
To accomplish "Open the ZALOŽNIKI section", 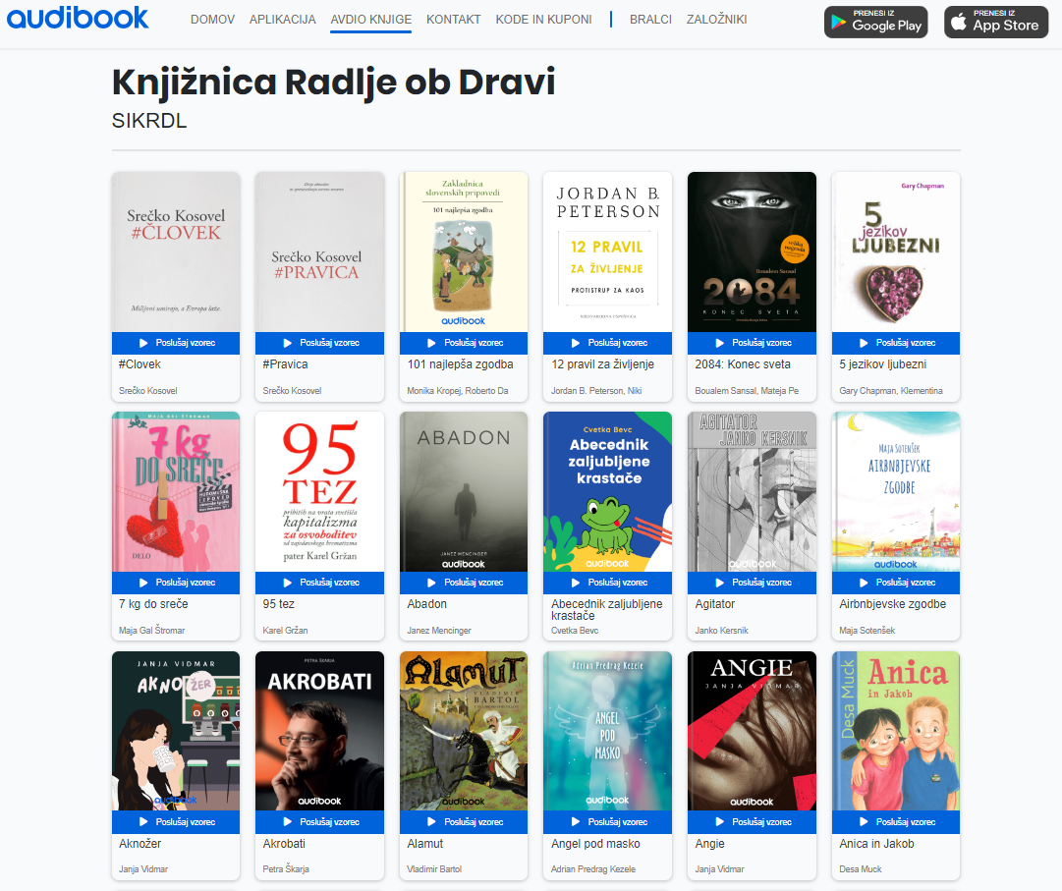I will [x=716, y=20].
